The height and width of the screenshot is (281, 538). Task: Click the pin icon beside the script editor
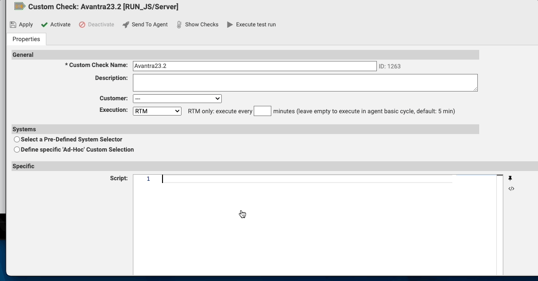pyautogui.click(x=511, y=177)
